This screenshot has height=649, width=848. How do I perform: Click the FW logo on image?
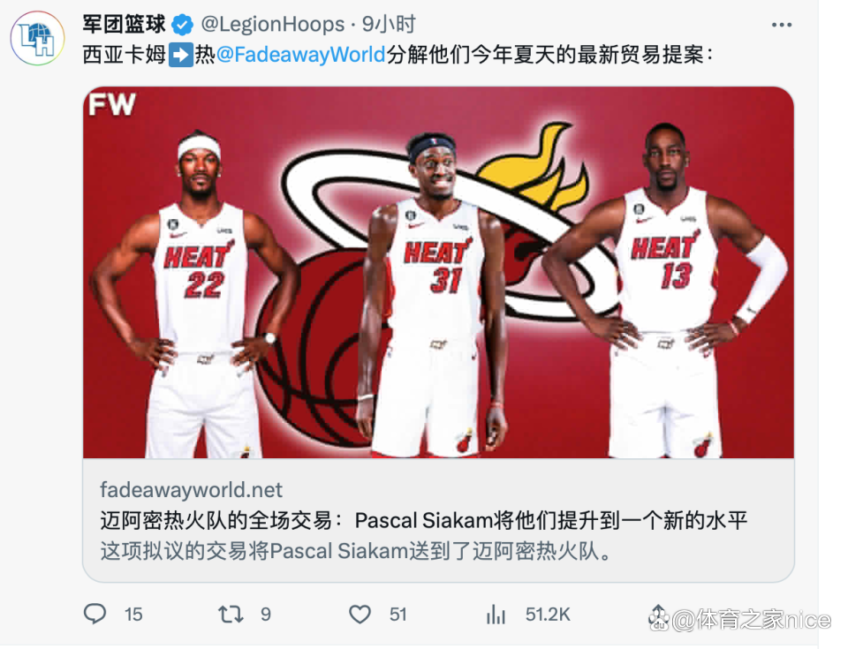click(112, 104)
